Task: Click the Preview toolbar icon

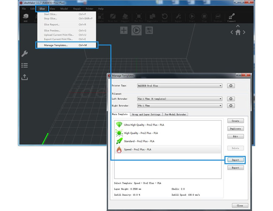Action: 218,18
